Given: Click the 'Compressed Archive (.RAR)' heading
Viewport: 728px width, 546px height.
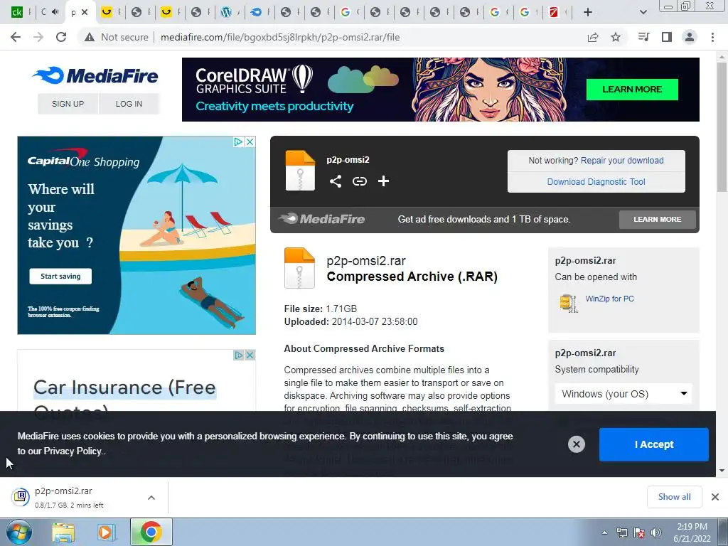Looking at the screenshot, I should pyautogui.click(x=412, y=277).
